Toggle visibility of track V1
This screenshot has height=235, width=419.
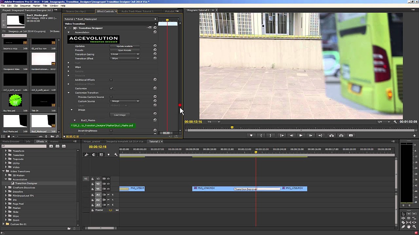[x=108, y=189]
